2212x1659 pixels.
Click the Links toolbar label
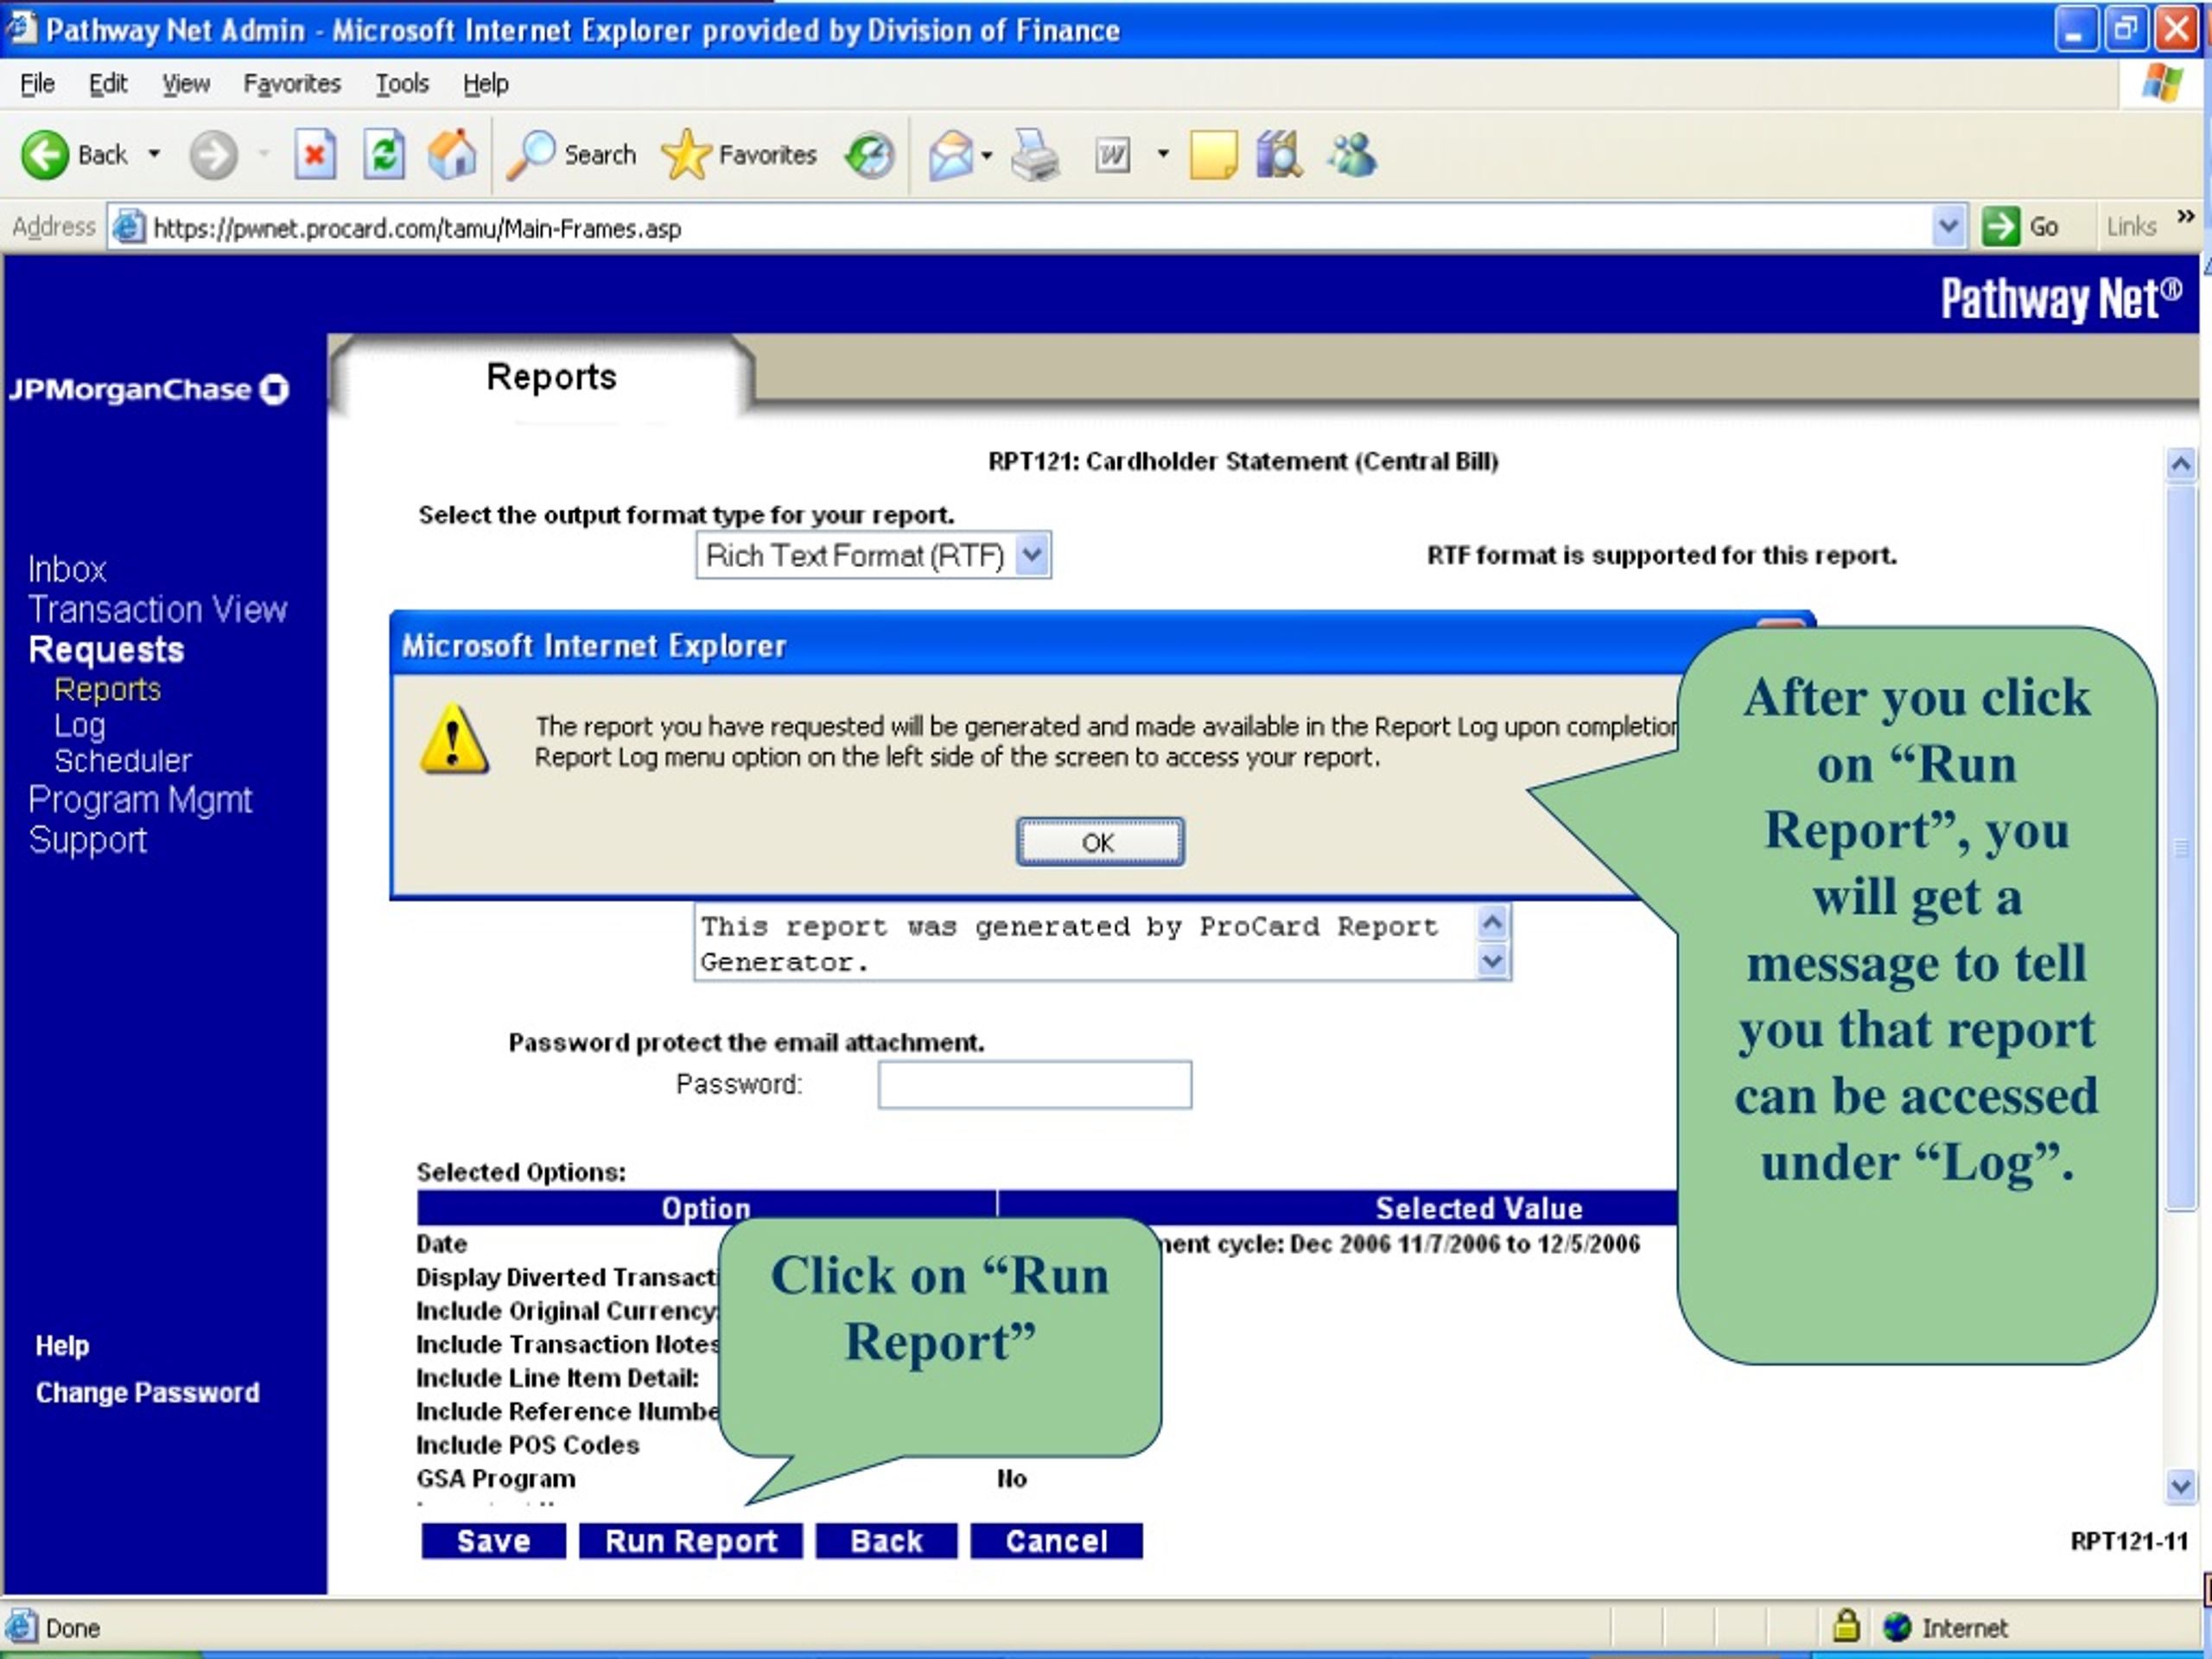[2131, 227]
